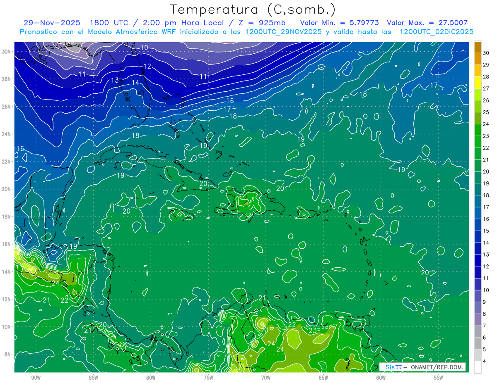The width and height of the screenshot is (497, 383).
Task: Click the "23" contour label on map
Action: pyautogui.click(x=313, y=331)
